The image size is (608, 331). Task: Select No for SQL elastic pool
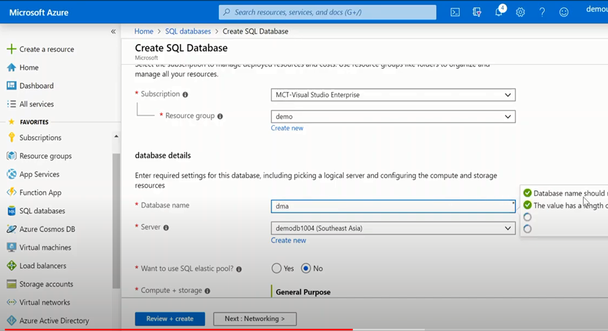[306, 269]
